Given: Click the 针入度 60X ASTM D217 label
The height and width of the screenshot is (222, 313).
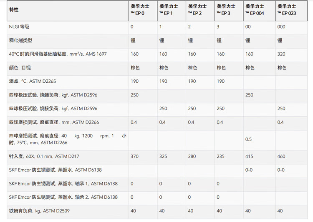Looking at the screenshot, I should [44, 156].
